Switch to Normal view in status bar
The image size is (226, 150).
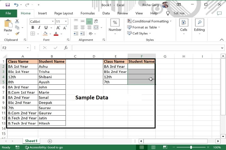pyautogui.click(x=142, y=147)
